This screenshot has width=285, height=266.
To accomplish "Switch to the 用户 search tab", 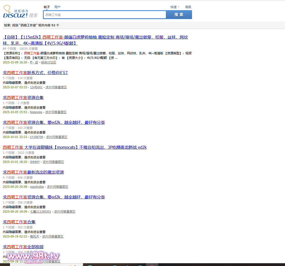I will point(57,7).
